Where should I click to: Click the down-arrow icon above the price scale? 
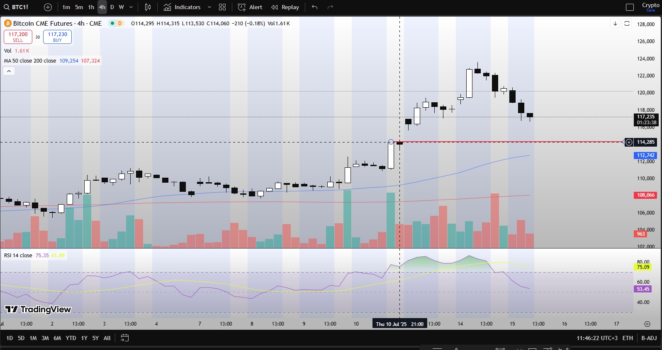615,24
